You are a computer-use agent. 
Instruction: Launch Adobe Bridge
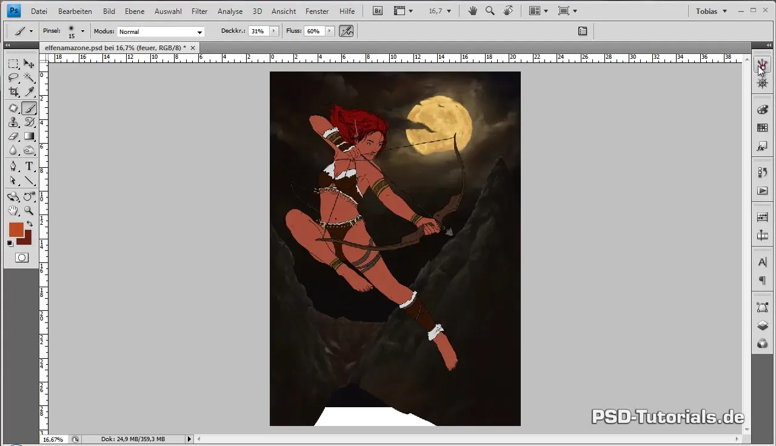tap(377, 11)
